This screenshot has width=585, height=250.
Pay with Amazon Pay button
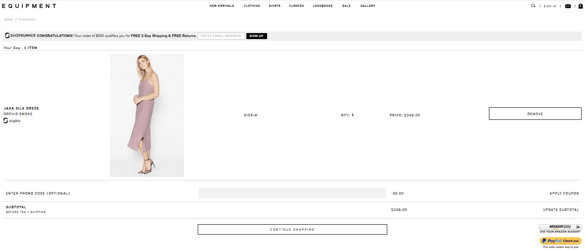point(560,227)
